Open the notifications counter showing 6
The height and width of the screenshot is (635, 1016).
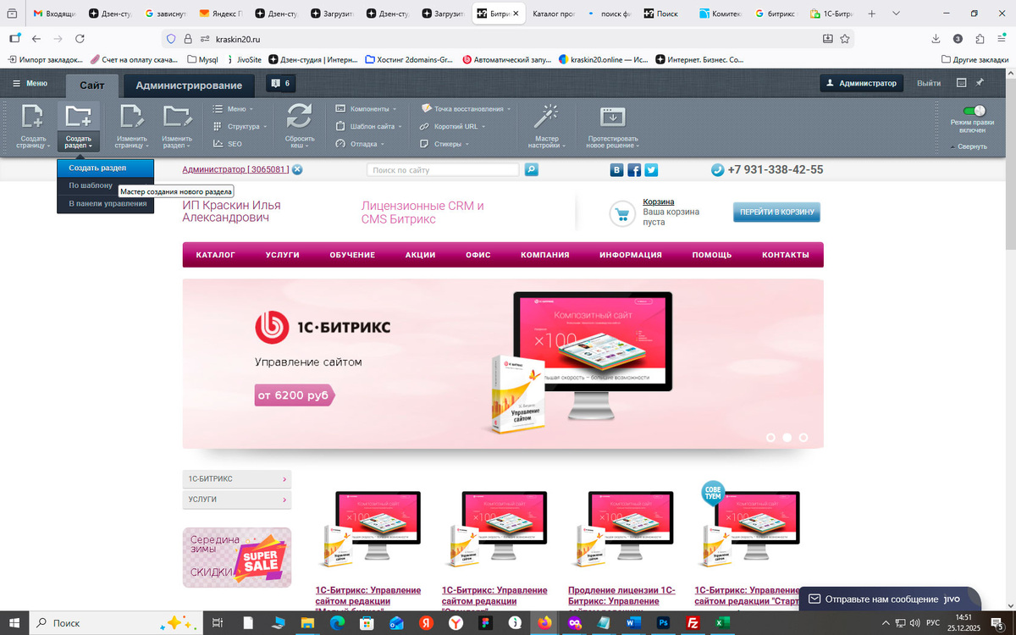point(279,83)
